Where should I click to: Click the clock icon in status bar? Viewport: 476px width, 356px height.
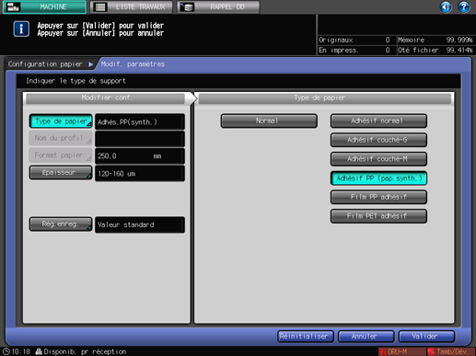click(x=6, y=351)
